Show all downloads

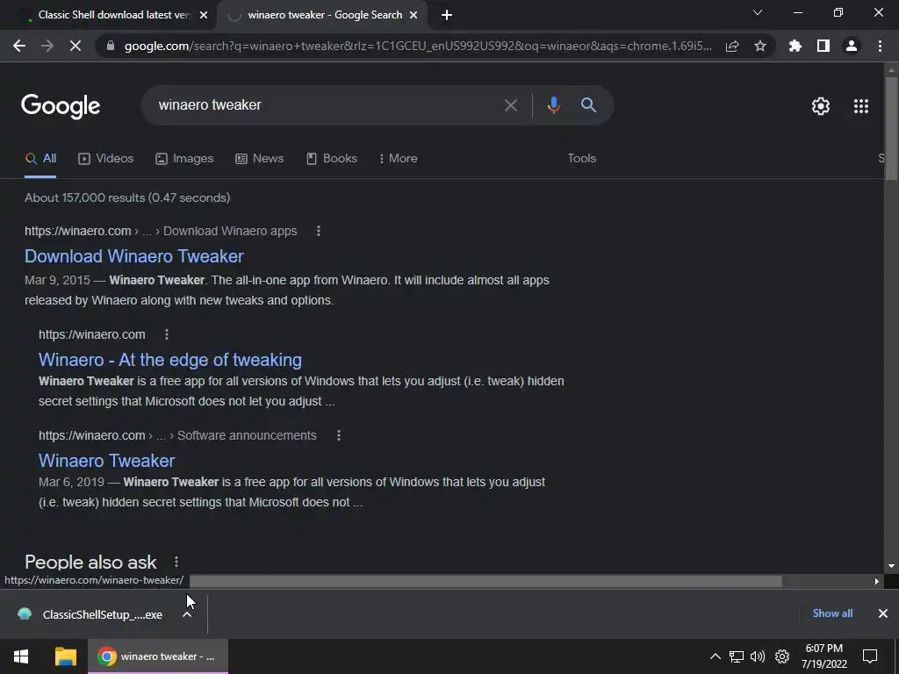click(x=832, y=613)
